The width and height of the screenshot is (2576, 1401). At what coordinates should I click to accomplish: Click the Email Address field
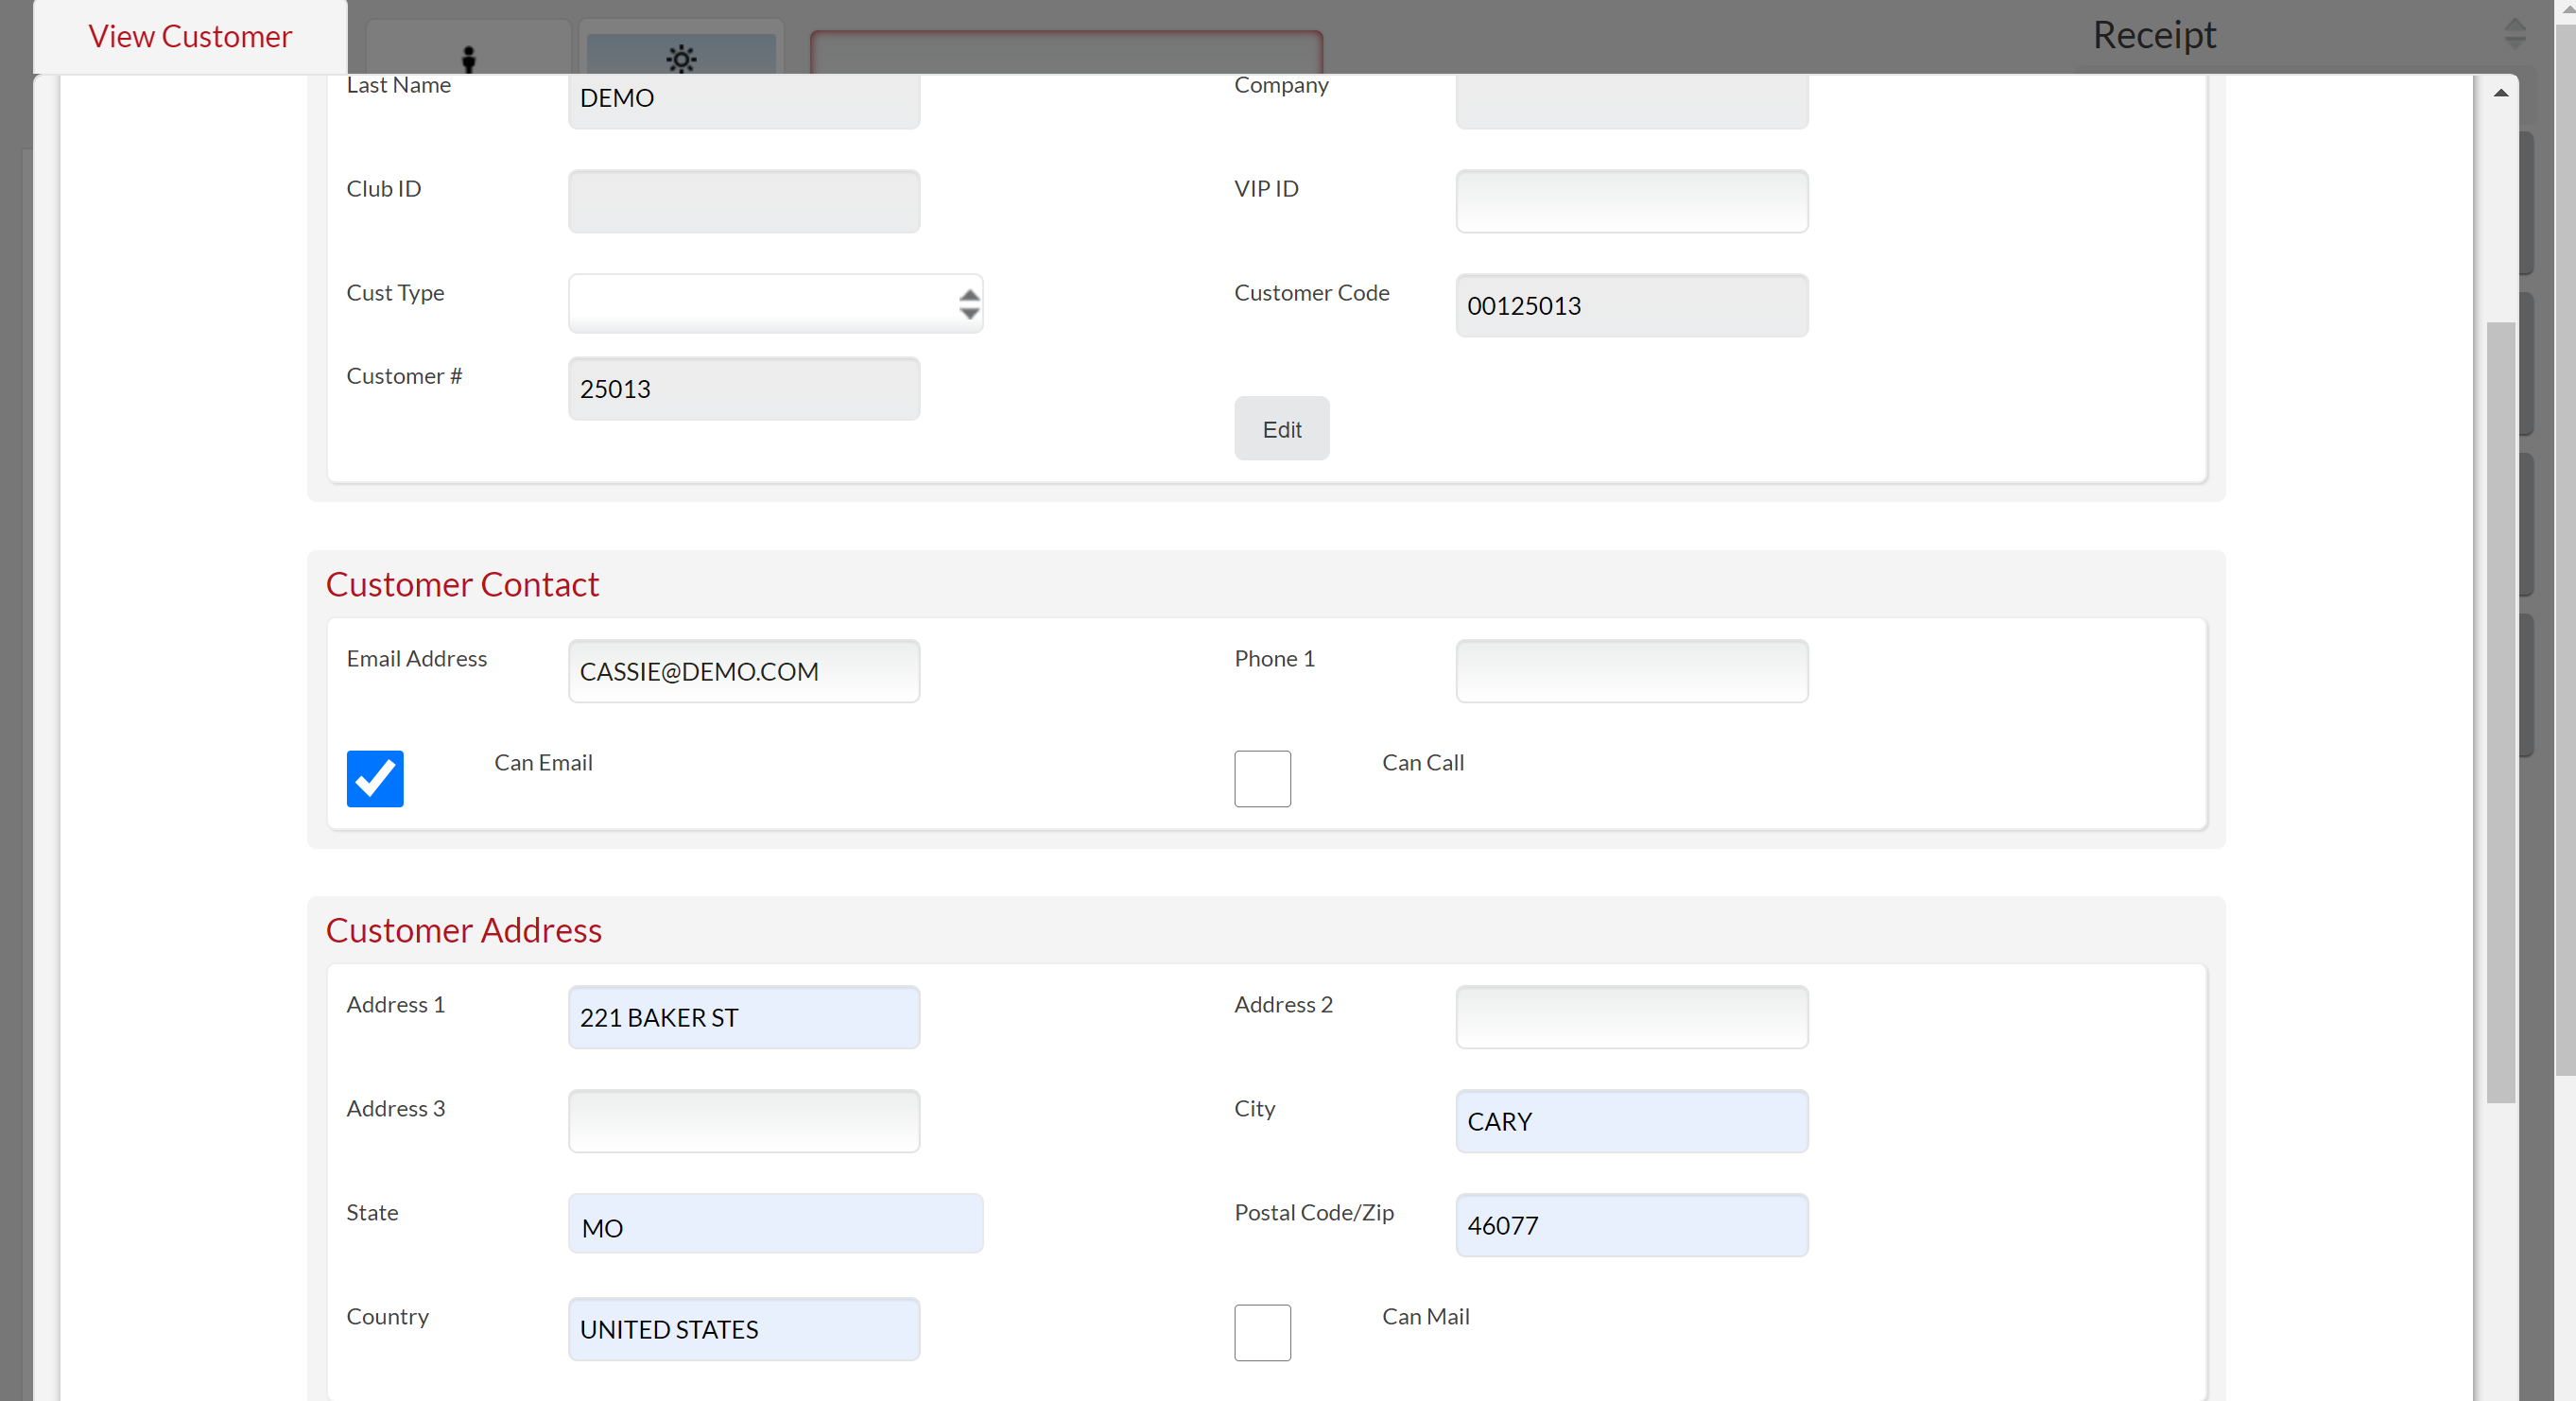pyautogui.click(x=743, y=671)
